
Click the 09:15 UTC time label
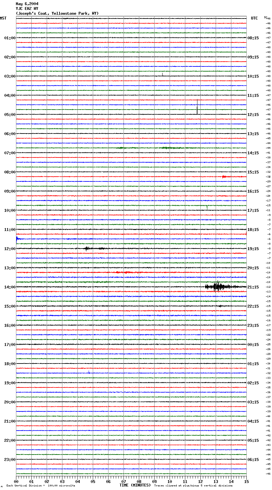(x=253, y=57)
